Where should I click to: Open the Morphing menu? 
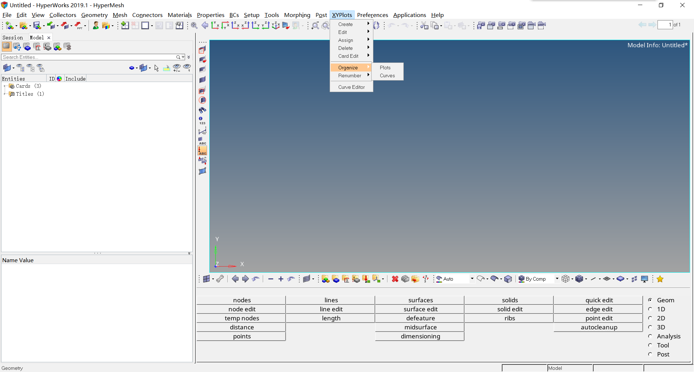pyautogui.click(x=297, y=15)
